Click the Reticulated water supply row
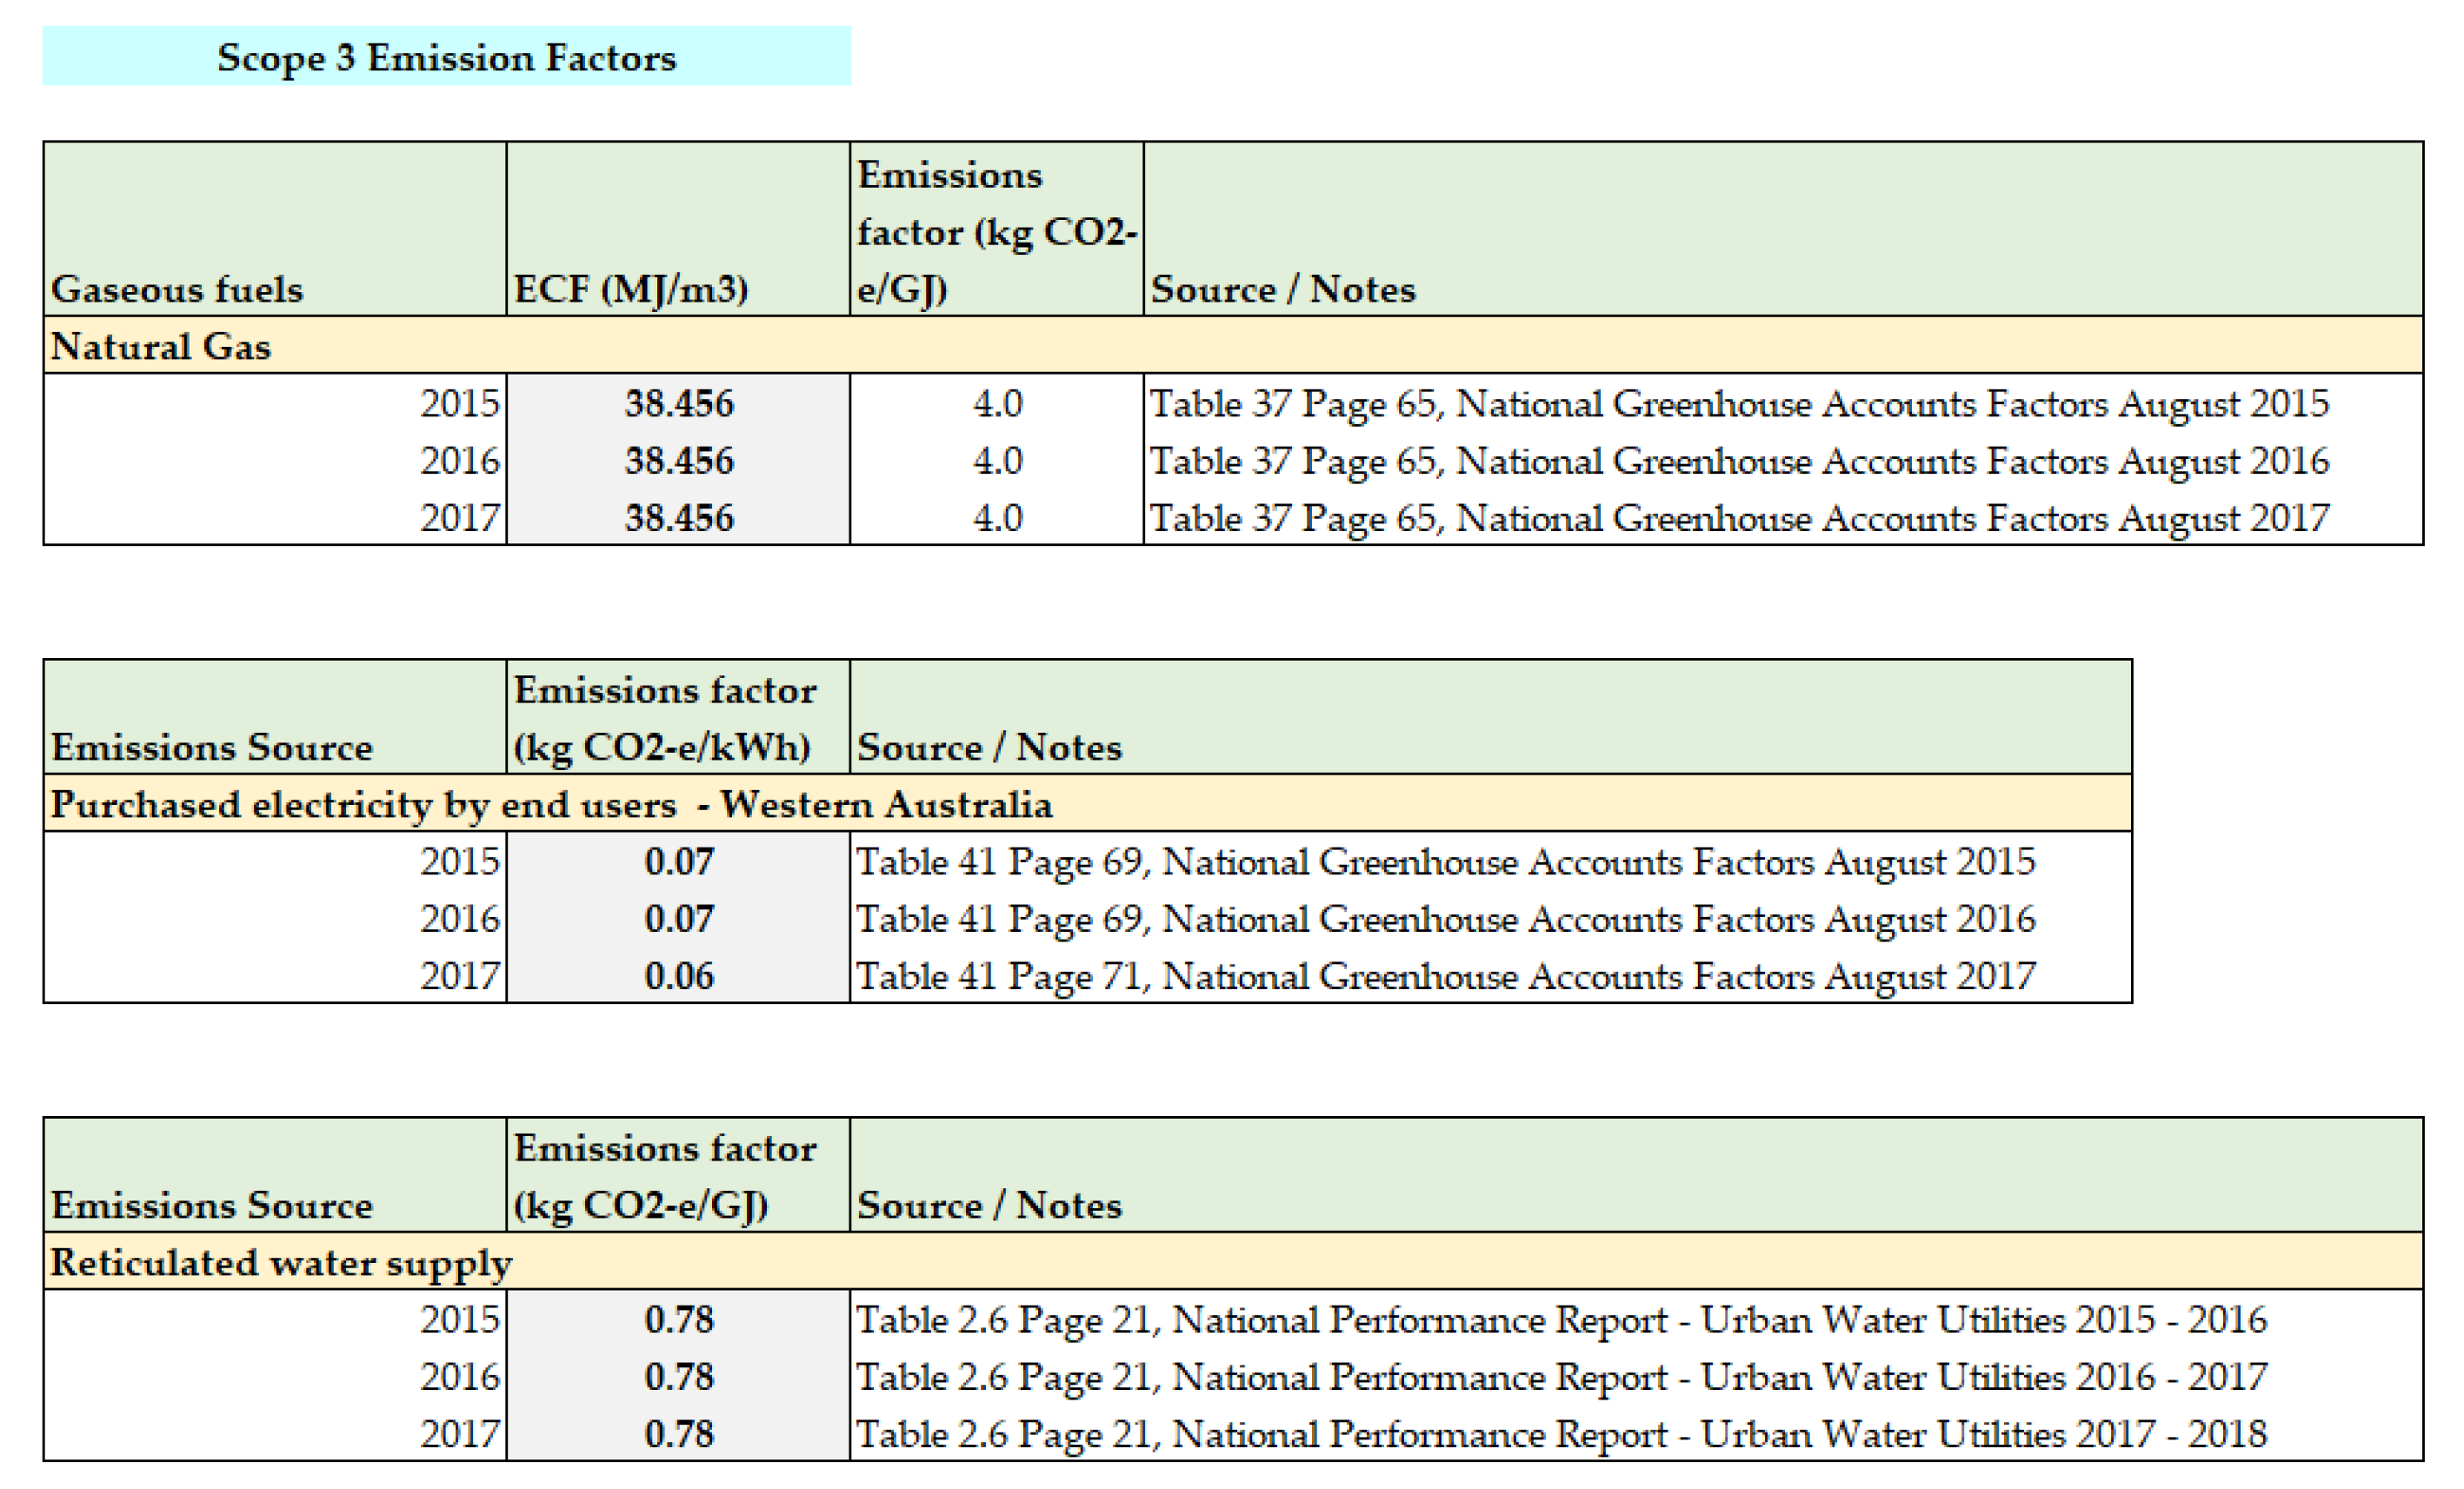 point(280,1262)
